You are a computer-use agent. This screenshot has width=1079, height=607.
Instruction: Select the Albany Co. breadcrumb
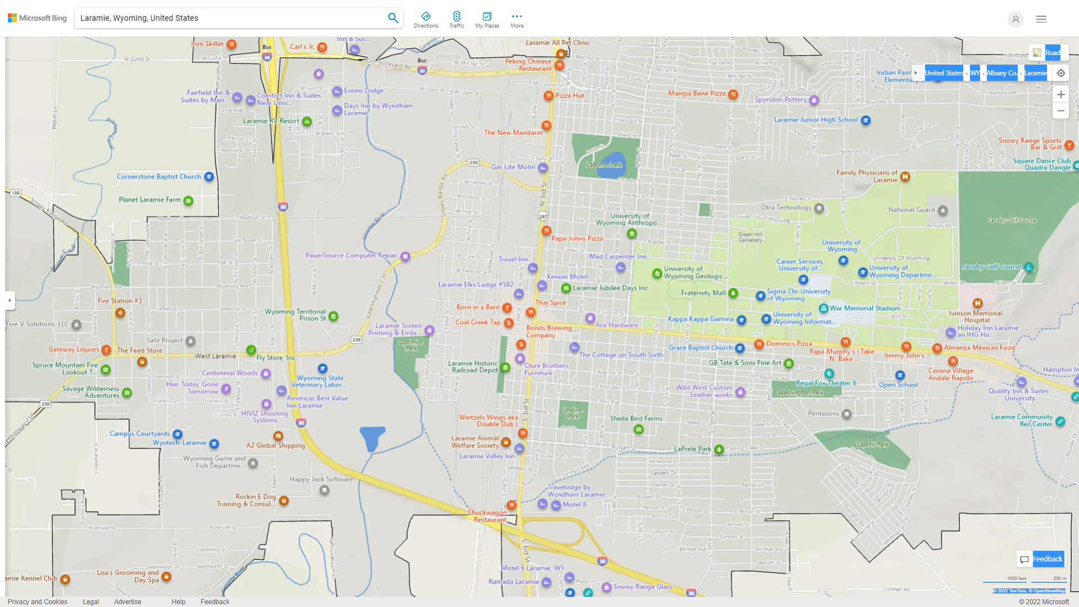[x=1001, y=73]
